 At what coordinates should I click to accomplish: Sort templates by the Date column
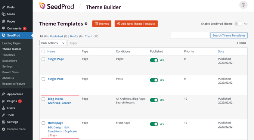tap(221, 51)
